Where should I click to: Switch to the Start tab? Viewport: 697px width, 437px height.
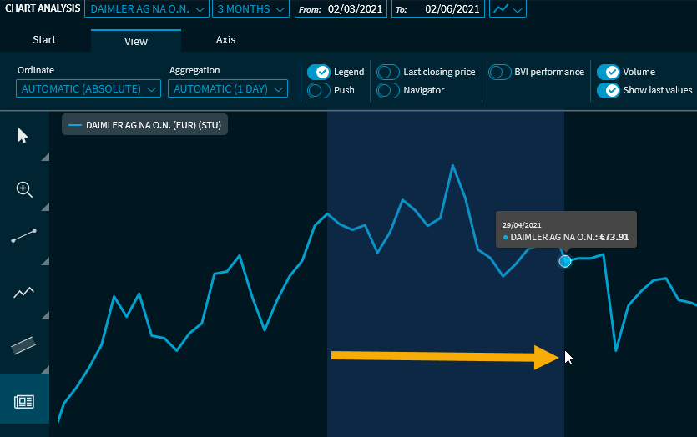tap(44, 40)
